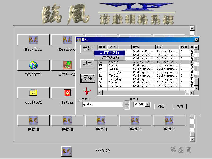The width and height of the screenshot is (212, 159).
Task: Select 从桌面中添加 menu entry
Action: click(x=109, y=53)
